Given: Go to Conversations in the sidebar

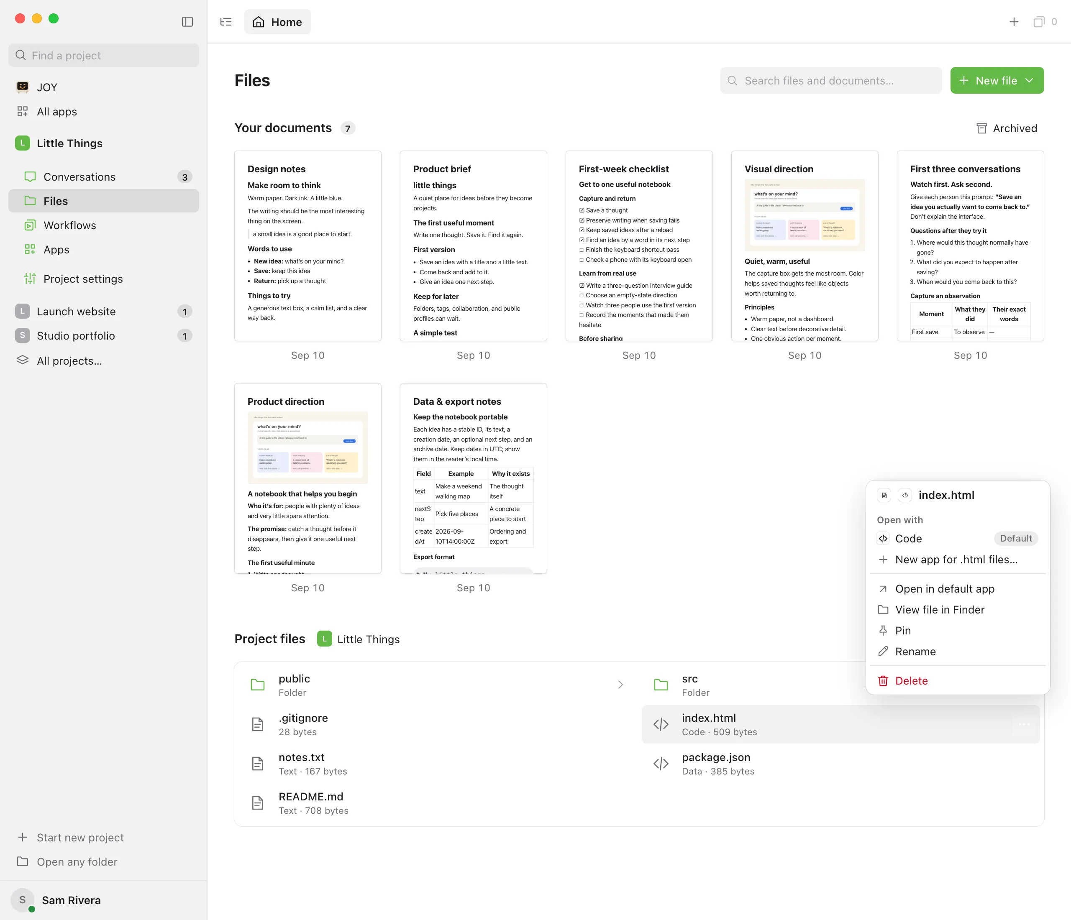Looking at the screenshot, I should (103, 176).
